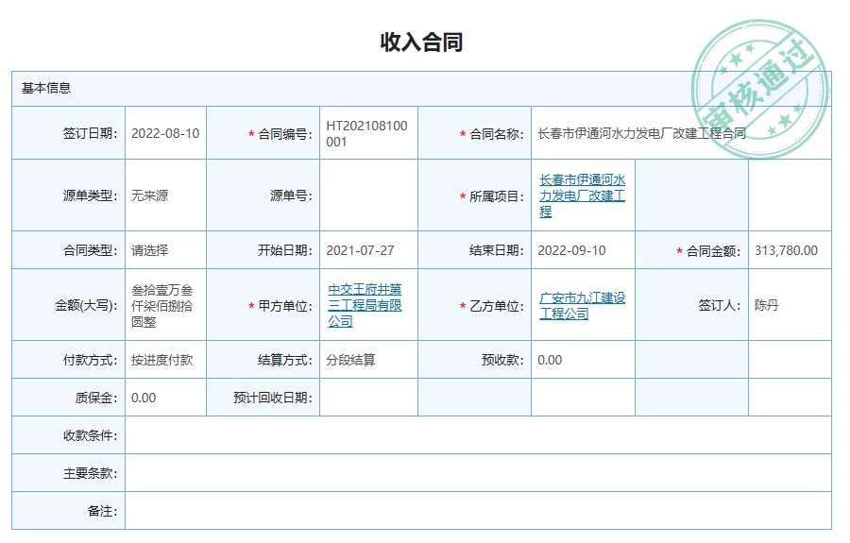Click the source type value 无来源
Screen dimensions: 850x543
[x=149, y=195]
